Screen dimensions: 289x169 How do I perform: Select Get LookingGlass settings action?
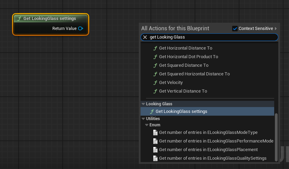point(181,112)
